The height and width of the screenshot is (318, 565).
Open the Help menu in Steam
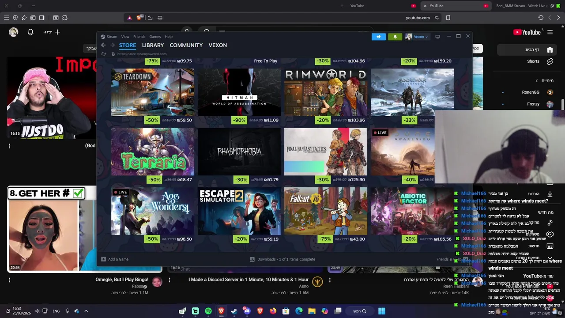169,37
